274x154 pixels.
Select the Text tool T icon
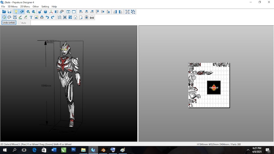point(31,17)
